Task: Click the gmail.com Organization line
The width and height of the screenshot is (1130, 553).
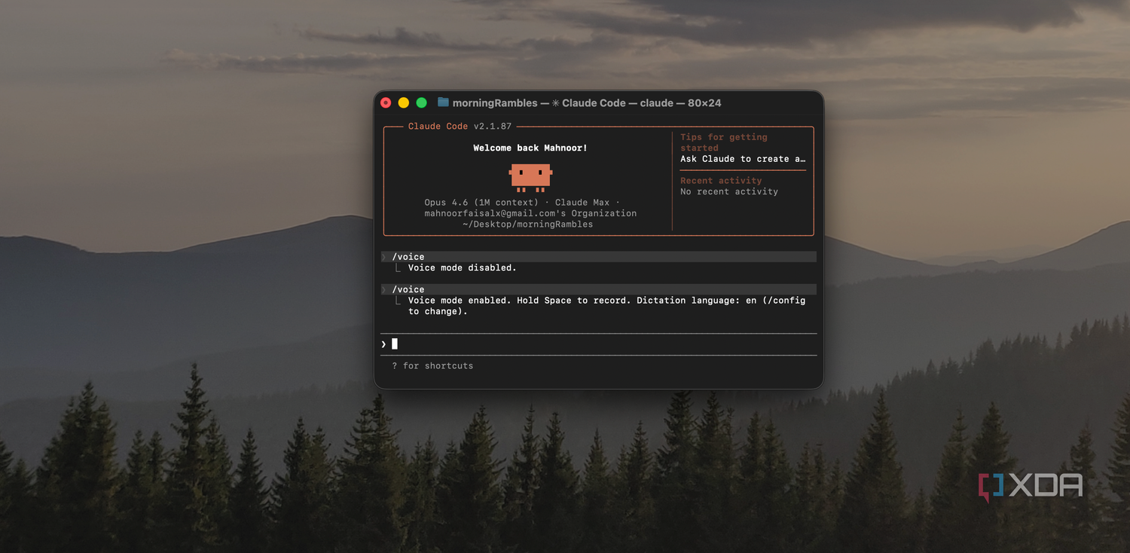Action: pos(530,213)
